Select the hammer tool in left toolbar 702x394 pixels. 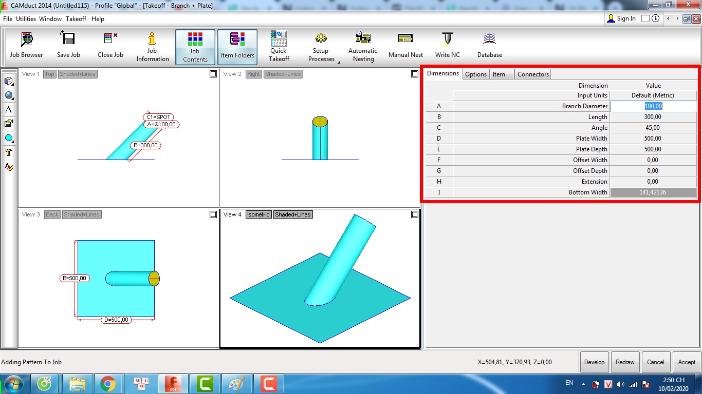click(x=9, y=152)
